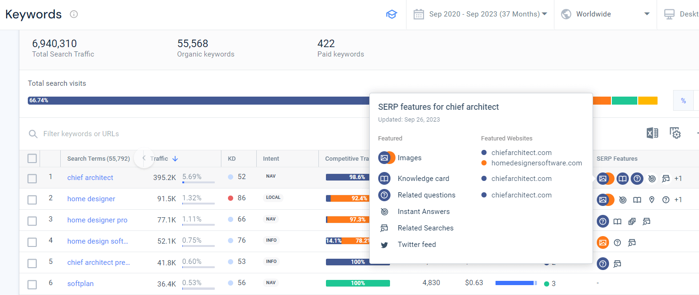This screenshot has width=699, height=295.
Task: Click the Knowledge card icon in the home designer row
Action: 637,200
